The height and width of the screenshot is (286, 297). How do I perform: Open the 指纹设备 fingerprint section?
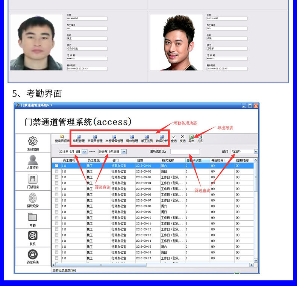33,199
